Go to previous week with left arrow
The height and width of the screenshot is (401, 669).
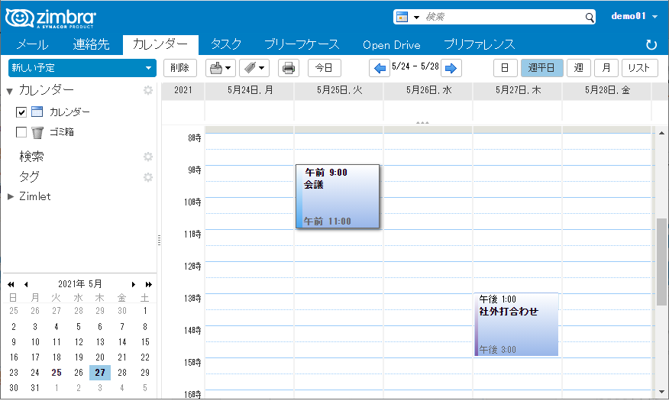379,68
